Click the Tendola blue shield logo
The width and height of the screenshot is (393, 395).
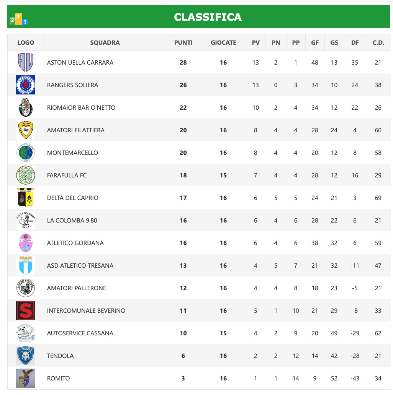coord(26,356)
